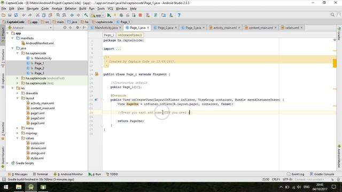
Task: Open Windows Start menu
Action: [x=6, y=187]
